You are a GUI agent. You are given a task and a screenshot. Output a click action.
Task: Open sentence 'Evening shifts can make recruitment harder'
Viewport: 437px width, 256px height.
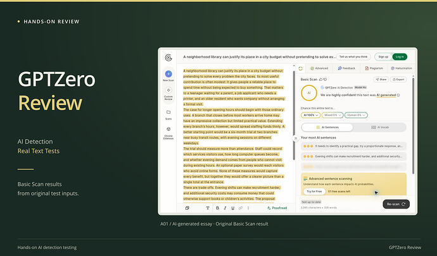tap(353, 156)
